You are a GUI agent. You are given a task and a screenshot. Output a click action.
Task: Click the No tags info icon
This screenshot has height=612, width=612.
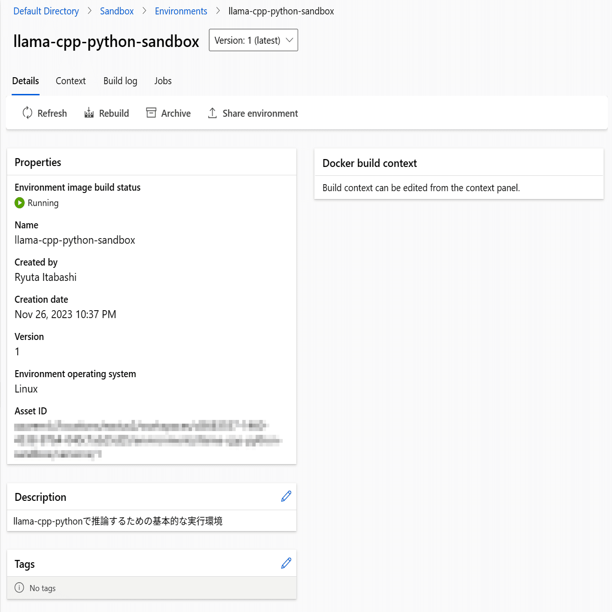[x=20, y=588]
